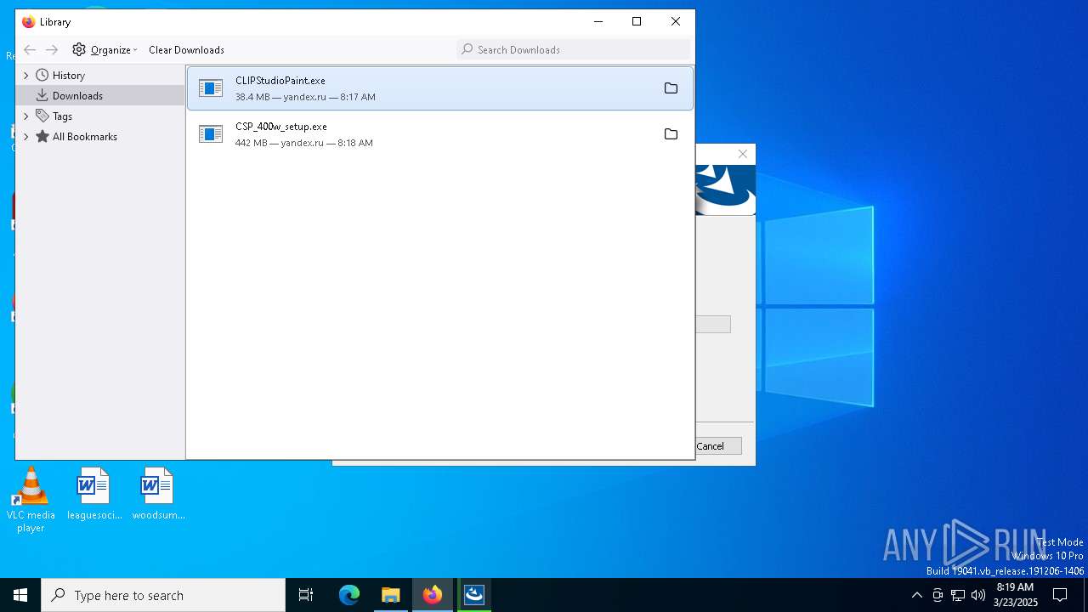The image size is (1088, 612).
Task: Open the Windows Start menu
Action: click(x=20, y=595)
